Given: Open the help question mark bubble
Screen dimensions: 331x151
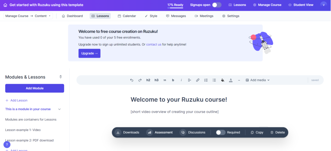Looking at the screenshot, I should [7, 145].
